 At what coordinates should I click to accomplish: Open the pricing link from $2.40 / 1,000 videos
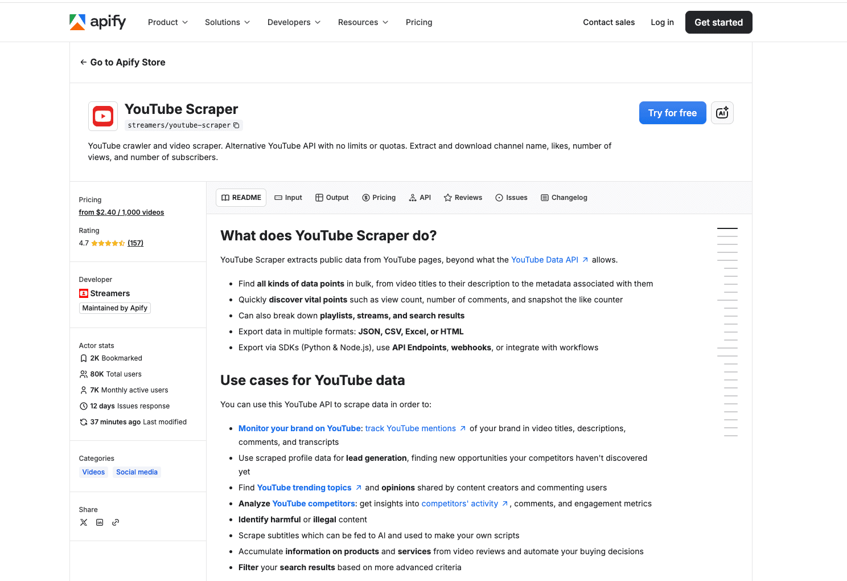click(x=121, y=212)
